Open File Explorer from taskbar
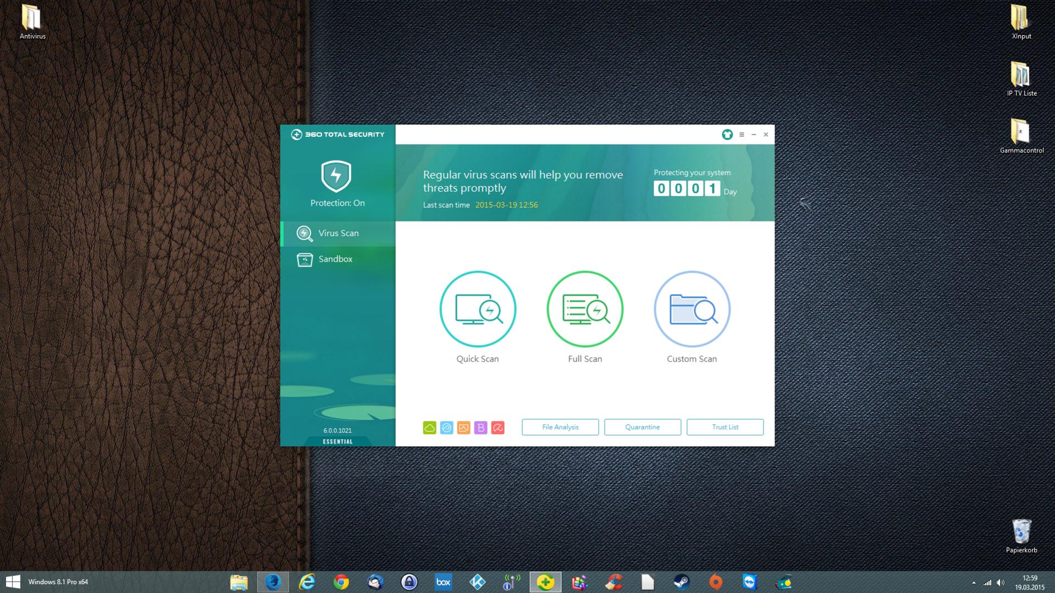The height and width of the screenshot is (593, 1055). (x=239, y=582)
